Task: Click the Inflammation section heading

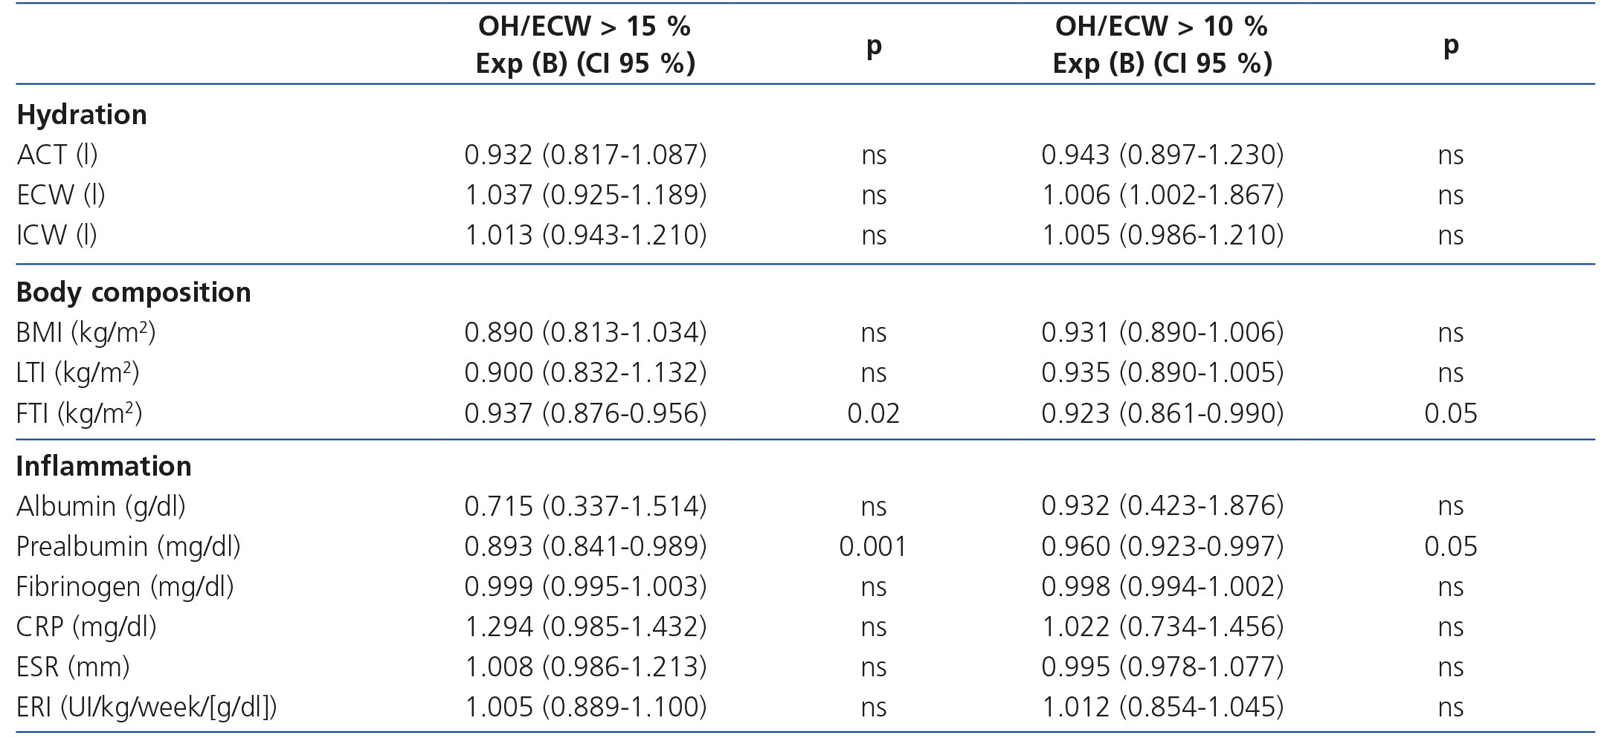Action: 104,467
